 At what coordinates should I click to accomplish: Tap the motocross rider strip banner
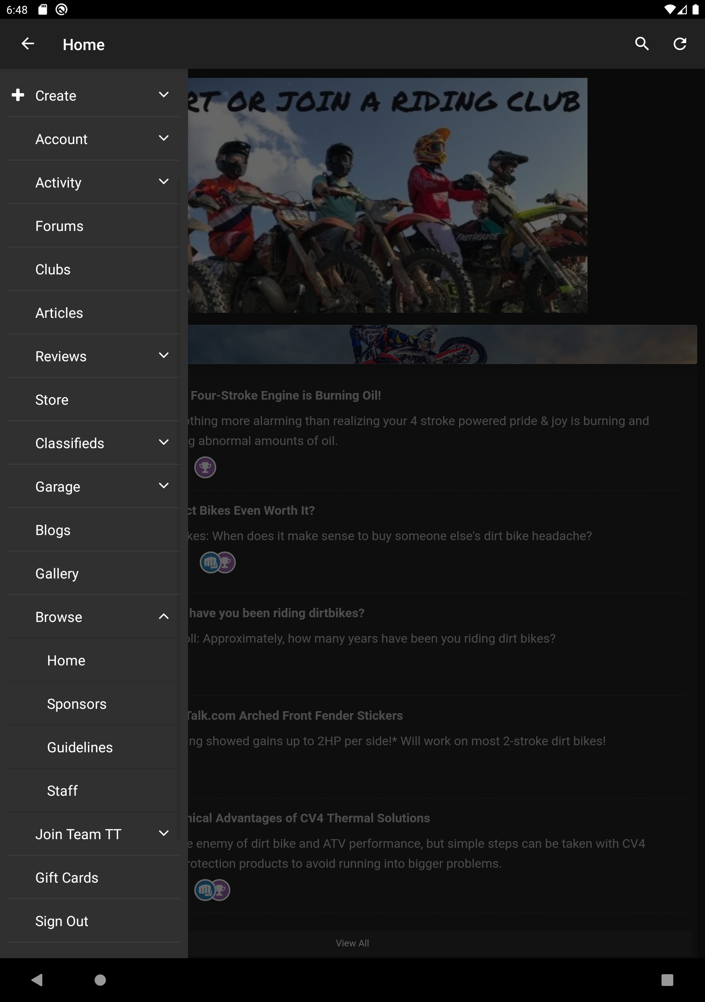(443, 344)
